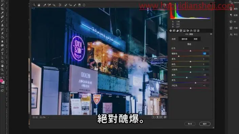The image size is (239, 134).
Task: Select Photoshop's Eraser tool
Action: pos(2,33)
